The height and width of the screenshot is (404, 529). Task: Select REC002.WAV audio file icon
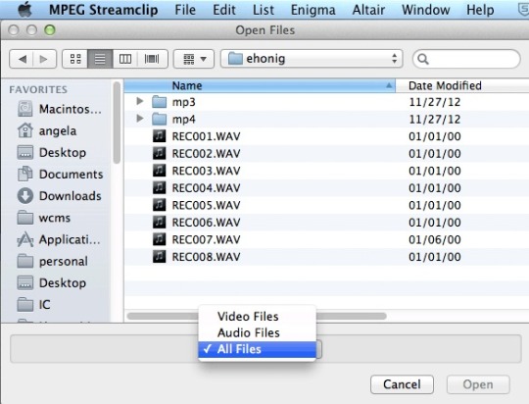click(160, 153)
